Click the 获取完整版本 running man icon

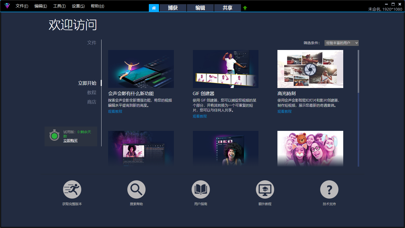click(72, 189)
